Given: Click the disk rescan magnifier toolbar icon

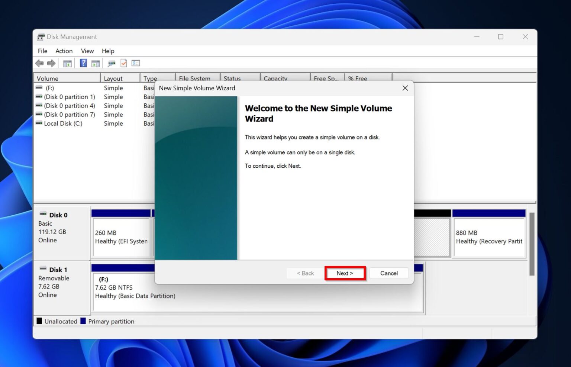Looking at the screenshot, I should pos(111,63).
